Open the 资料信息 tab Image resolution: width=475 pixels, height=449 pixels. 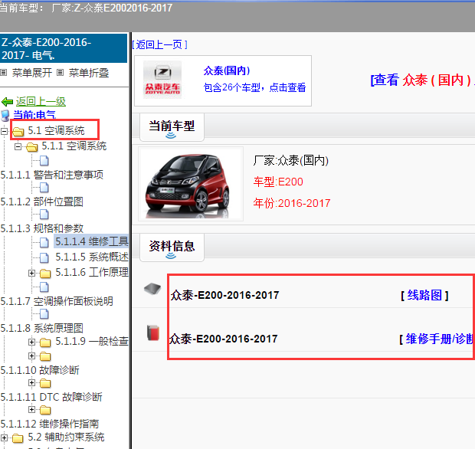pos(172,247)
